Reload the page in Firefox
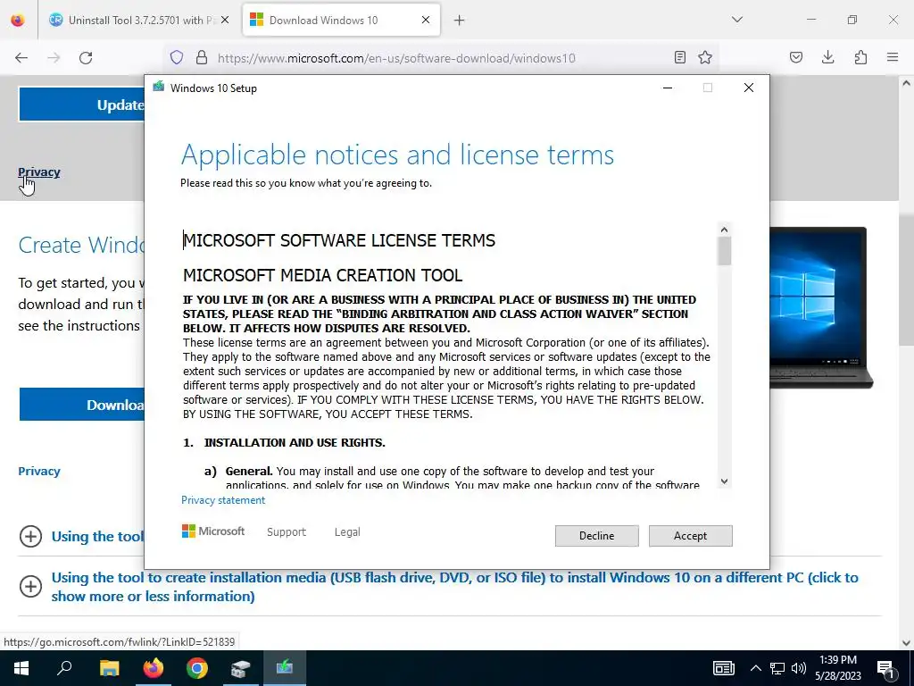Screen dimensions: 914x686 click(x=86, y=58)
